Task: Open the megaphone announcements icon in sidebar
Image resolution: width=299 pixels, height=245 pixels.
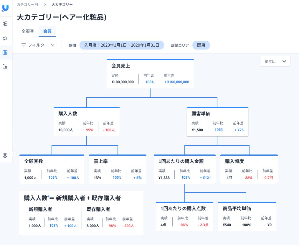Action: point(6,38)
